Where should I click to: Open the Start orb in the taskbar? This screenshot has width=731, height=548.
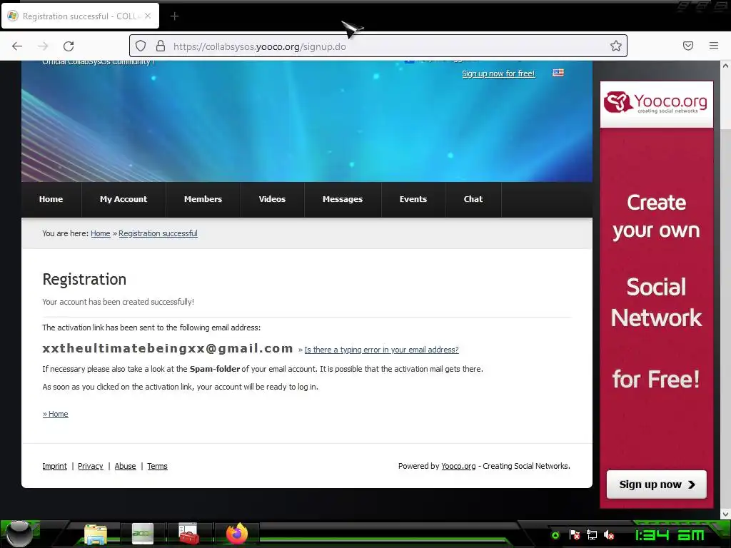[19, 534]
